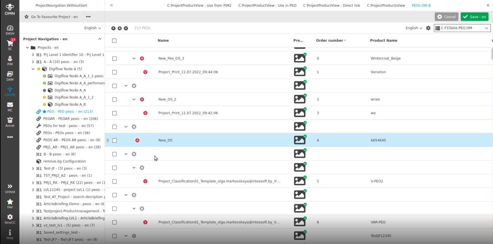Check the row with product VAR-PEO
This screenshot has height=244, width=493.
pos(114,222)
